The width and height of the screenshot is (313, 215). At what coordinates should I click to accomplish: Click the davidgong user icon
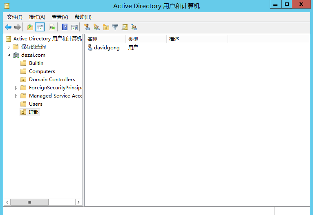pyautogui.click(x=90, y=47)
